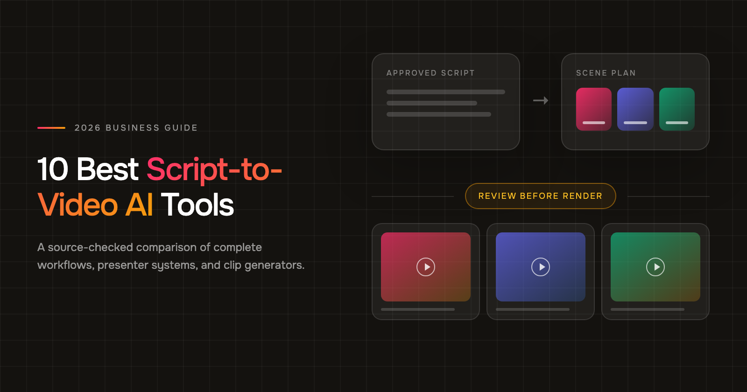Select the green scene plan swatch
The image size is (747, 392).
point(677,109)
